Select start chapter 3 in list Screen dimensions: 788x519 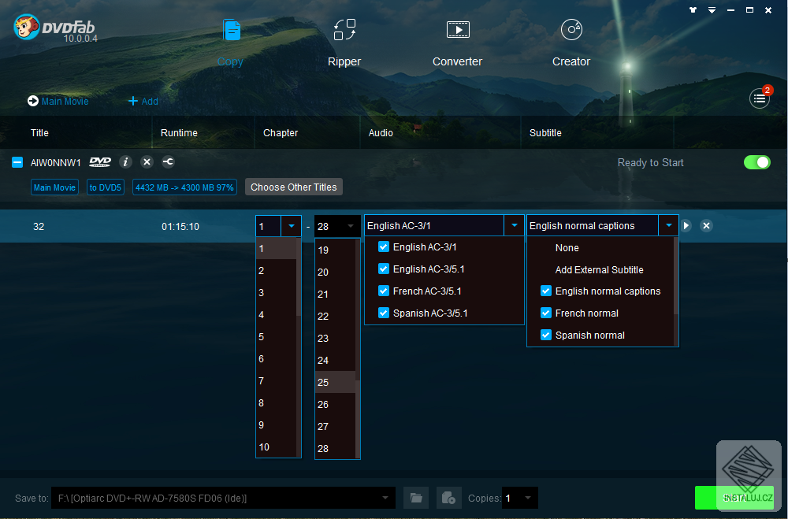click(277, 292)
